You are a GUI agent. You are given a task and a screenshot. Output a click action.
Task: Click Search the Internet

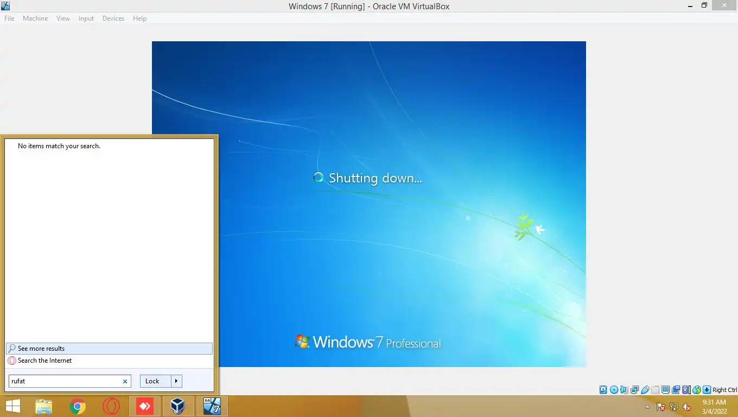click(x=109, y=361)
